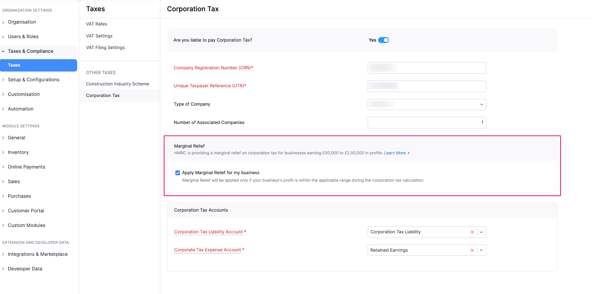592x294 pixels.
Task: Focus the Company Registration Number field
Action: point(427,68)
